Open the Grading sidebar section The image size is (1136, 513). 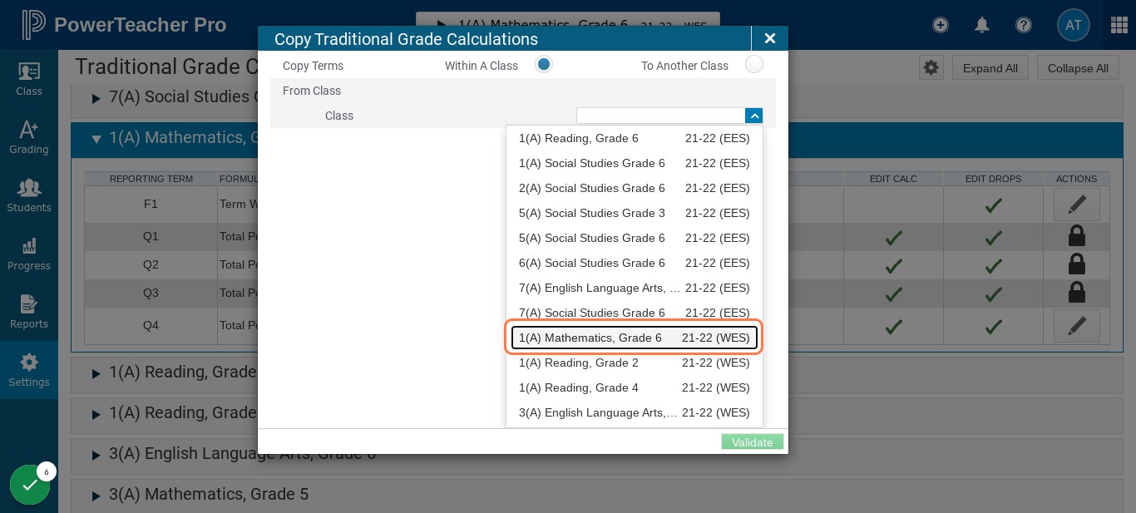(29, 137)
